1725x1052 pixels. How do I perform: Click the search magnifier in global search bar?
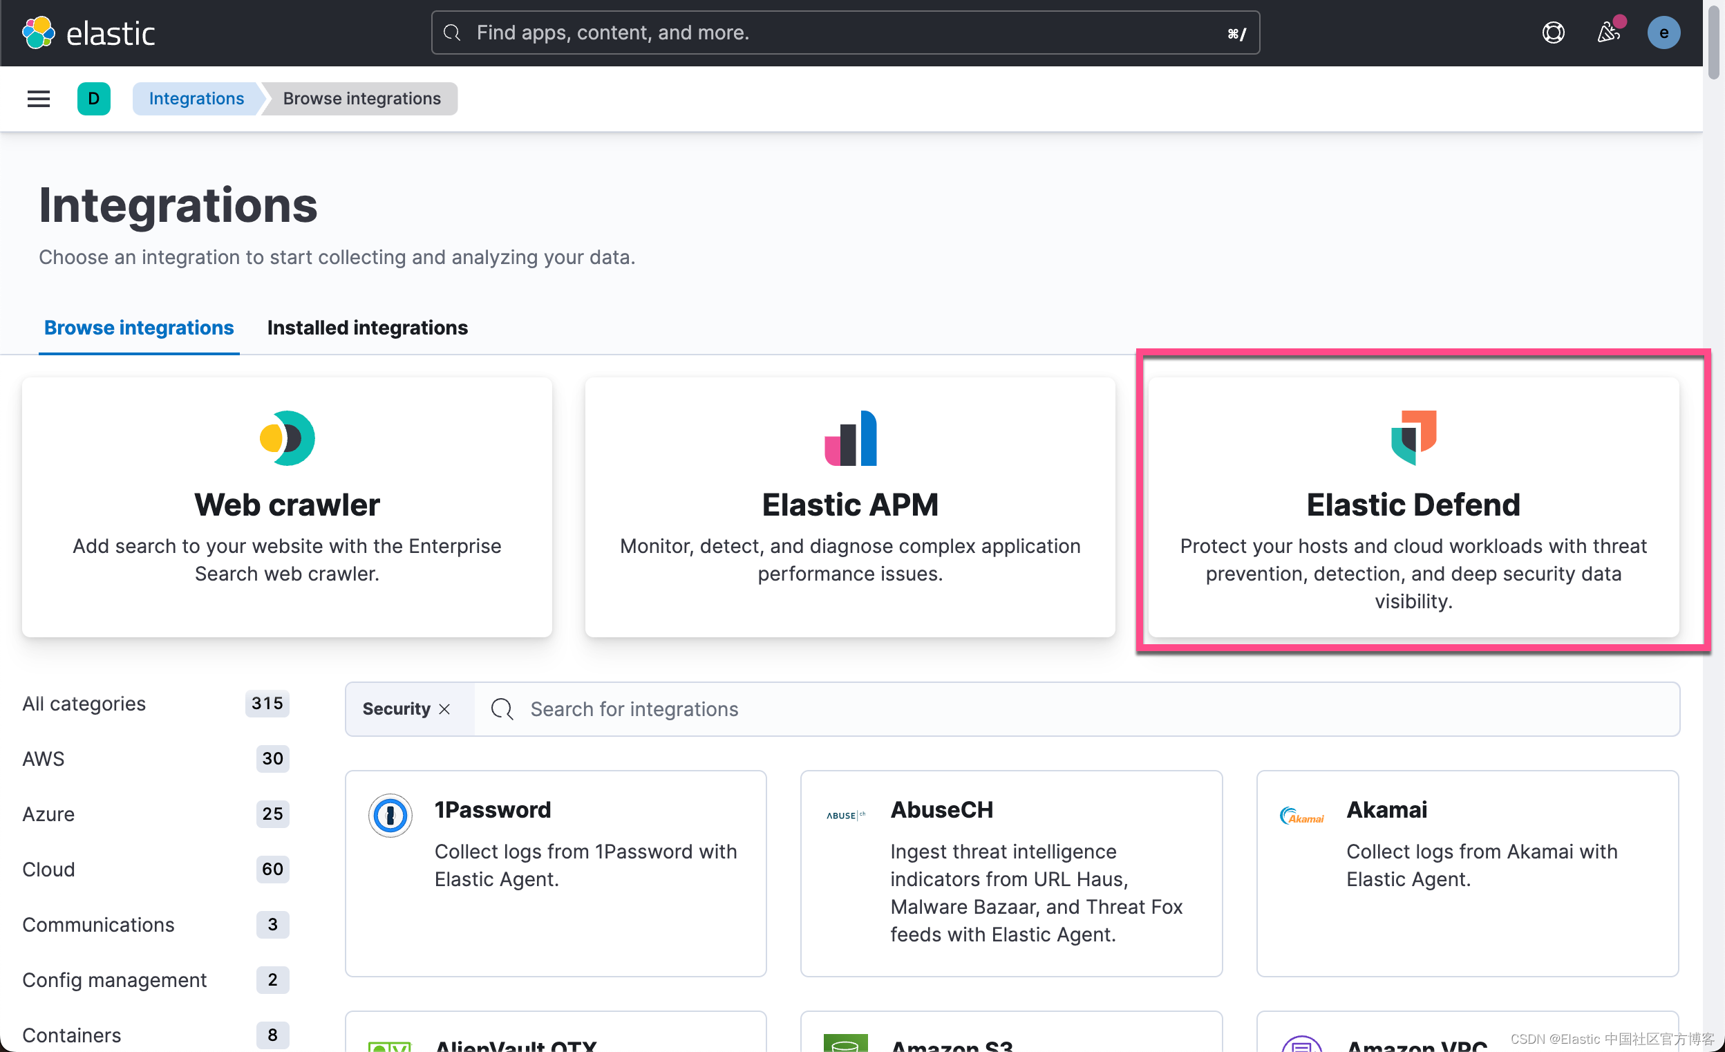coord(452,33)
